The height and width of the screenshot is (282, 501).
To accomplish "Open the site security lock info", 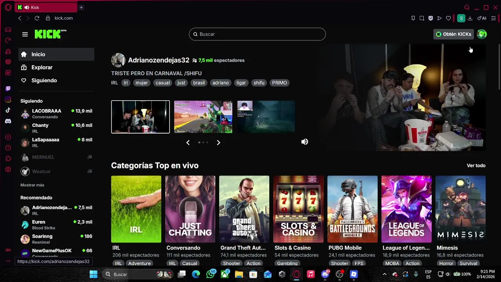I will (48, 18).
